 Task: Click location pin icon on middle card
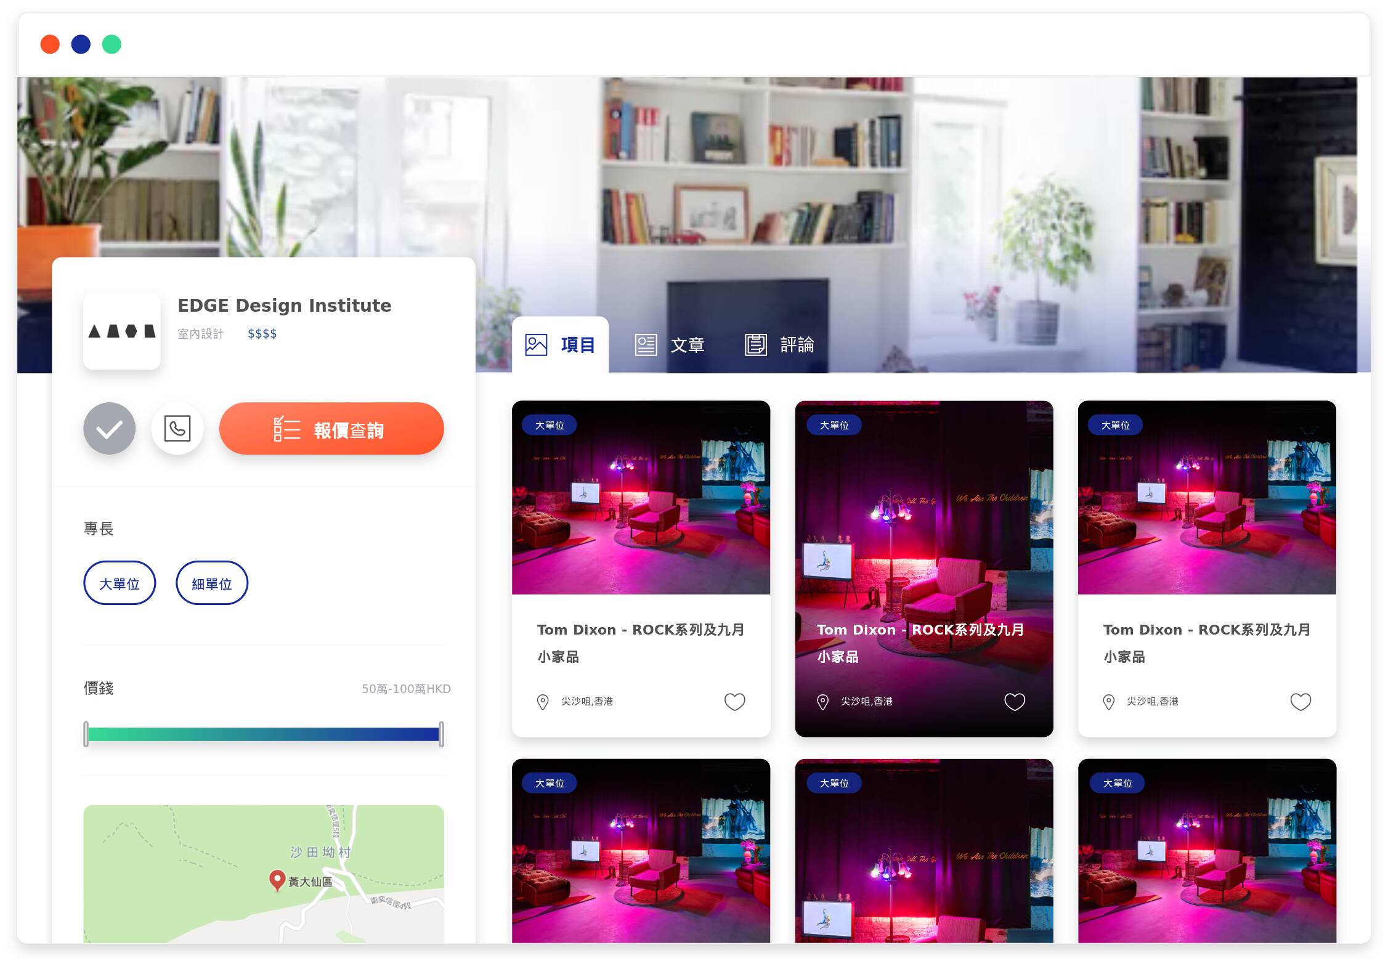[x=822, y=702]
